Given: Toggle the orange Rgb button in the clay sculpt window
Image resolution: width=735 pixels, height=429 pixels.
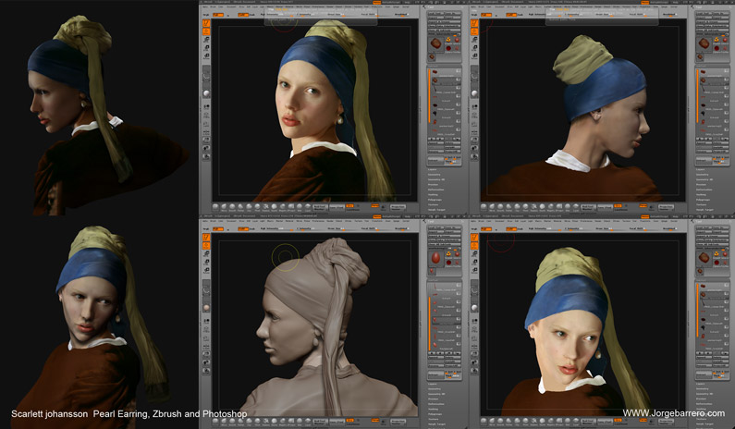Looking at the screenshot, I should point(218,229).
